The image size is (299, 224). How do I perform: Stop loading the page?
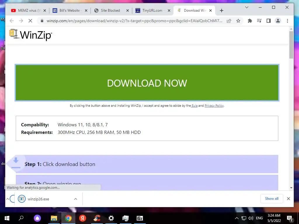[30, 21]
